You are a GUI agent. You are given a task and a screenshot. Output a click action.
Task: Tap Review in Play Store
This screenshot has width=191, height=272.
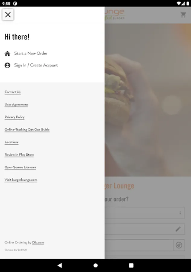click(19, 154)
